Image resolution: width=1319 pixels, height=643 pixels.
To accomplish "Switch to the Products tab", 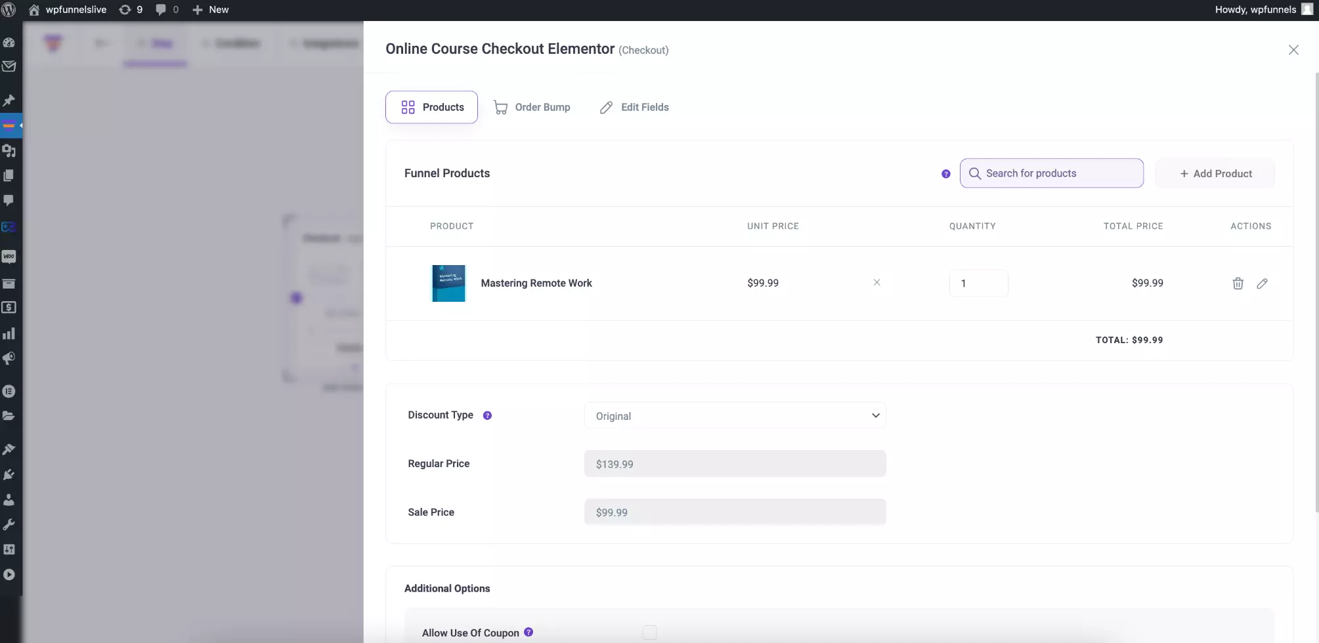I will click(431, 107).
